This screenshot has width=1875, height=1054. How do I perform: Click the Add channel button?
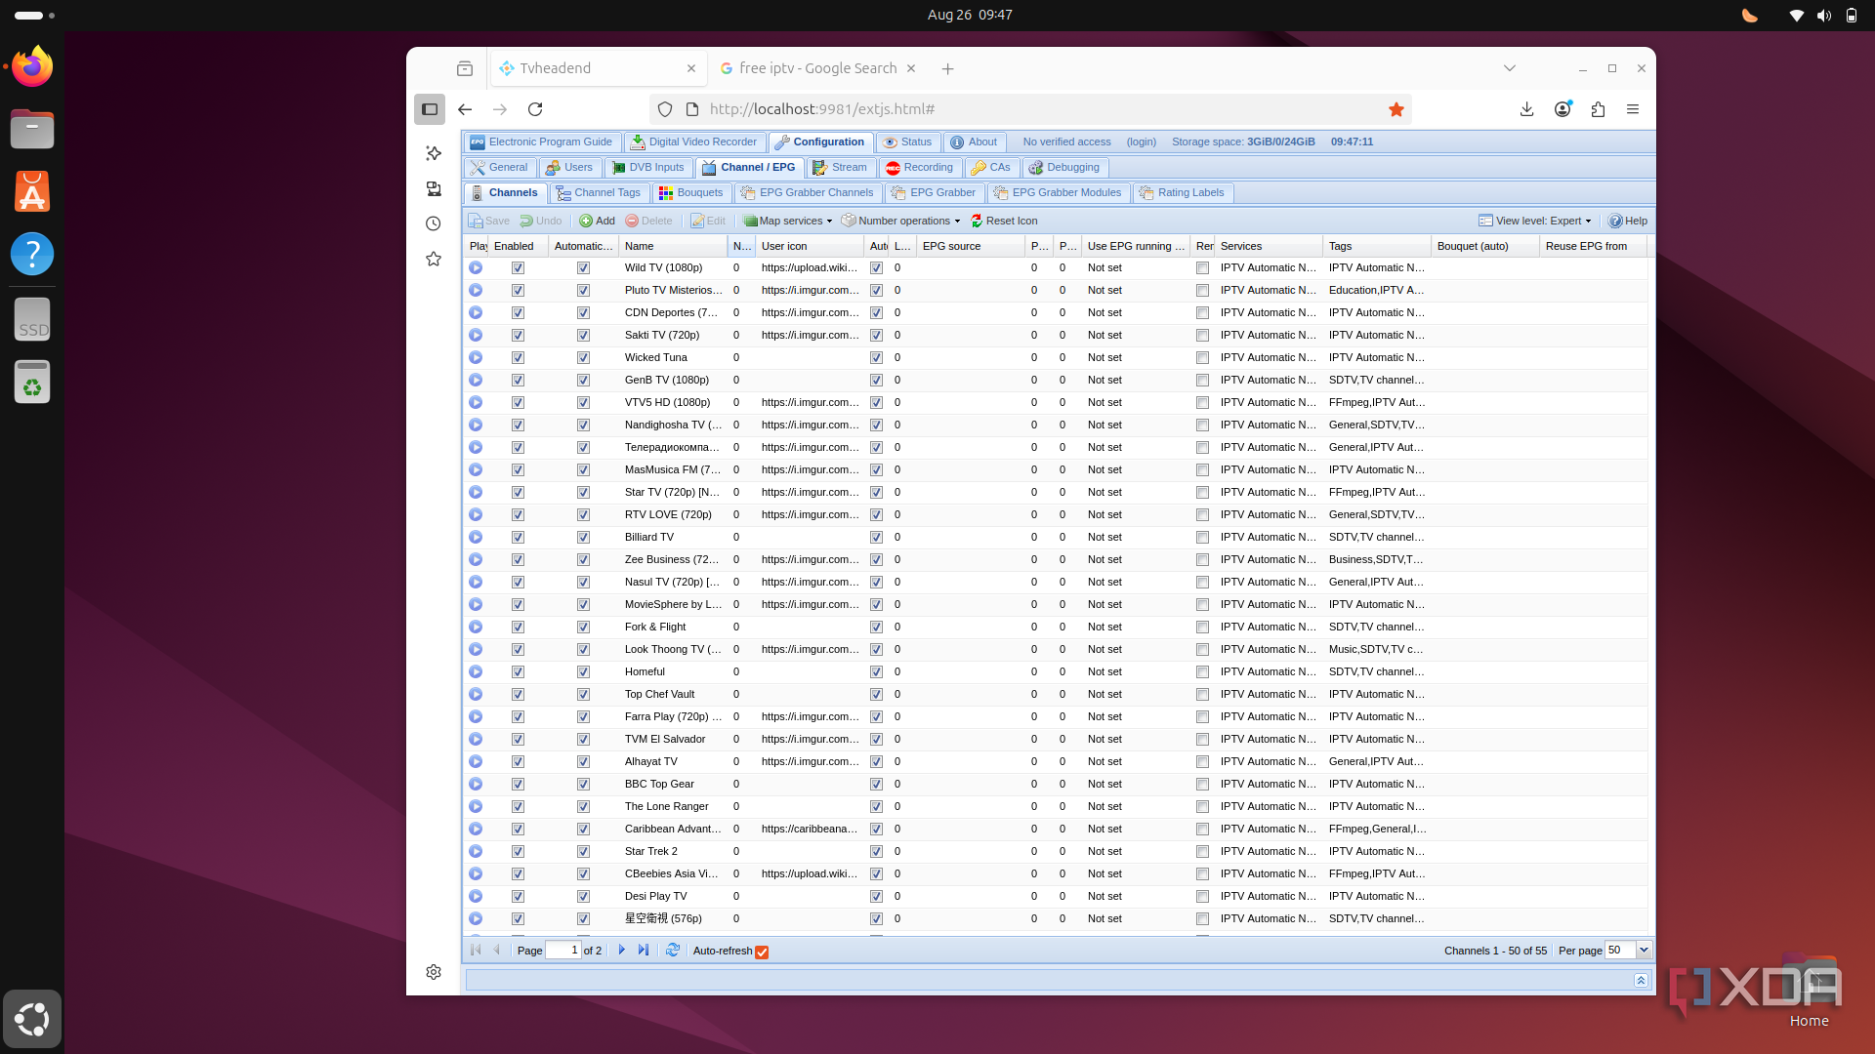[598, 221]
